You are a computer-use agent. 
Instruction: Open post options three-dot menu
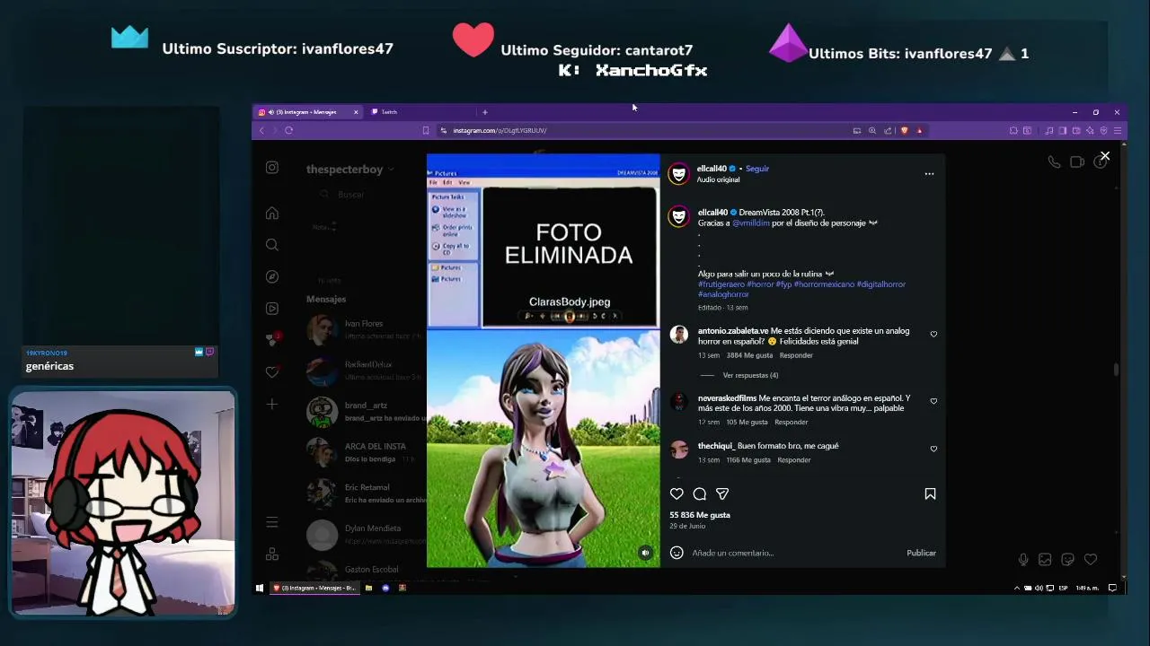pos(929,174)
